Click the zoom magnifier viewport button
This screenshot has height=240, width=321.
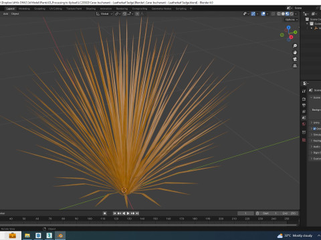point(295,46)
